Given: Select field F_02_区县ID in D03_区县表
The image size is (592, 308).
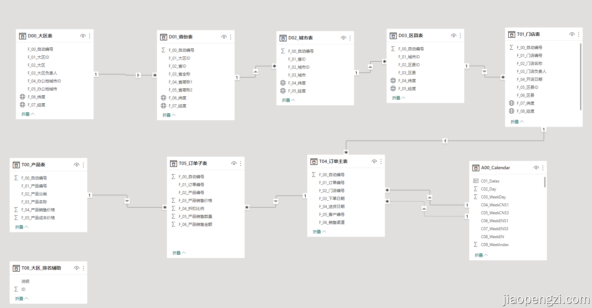Looking at the screenshot, I should tap(409, 65).
